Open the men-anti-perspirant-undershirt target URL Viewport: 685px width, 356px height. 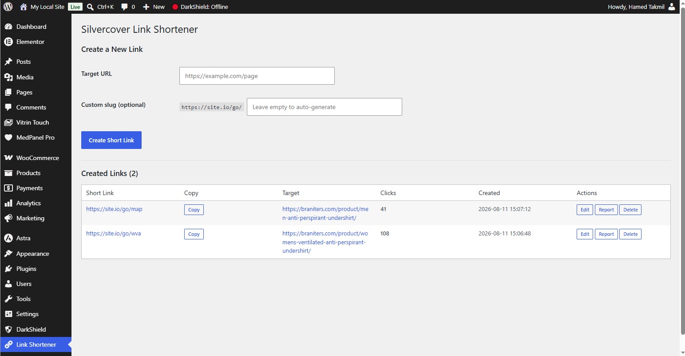click(x=325, y=213)
